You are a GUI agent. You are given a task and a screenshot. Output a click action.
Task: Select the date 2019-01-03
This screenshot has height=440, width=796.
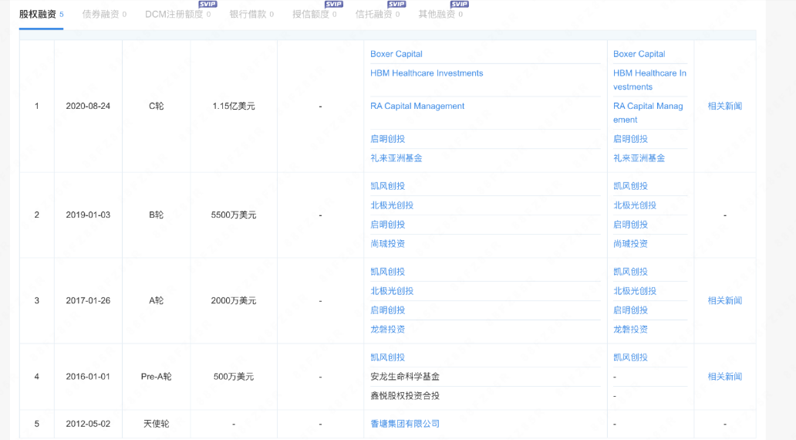88,215
